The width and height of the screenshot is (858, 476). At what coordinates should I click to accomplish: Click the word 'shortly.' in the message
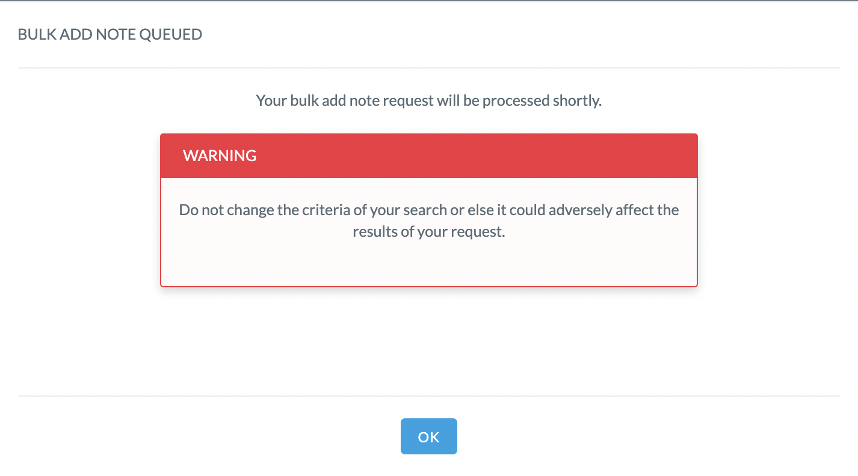pyautogui.click(x=577, y=100)
